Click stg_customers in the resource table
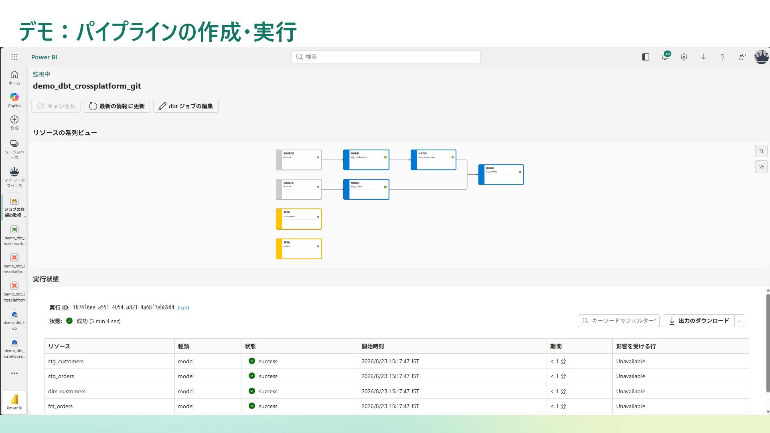This screenshot has width=770, height=433. click(x=66, y=361)
